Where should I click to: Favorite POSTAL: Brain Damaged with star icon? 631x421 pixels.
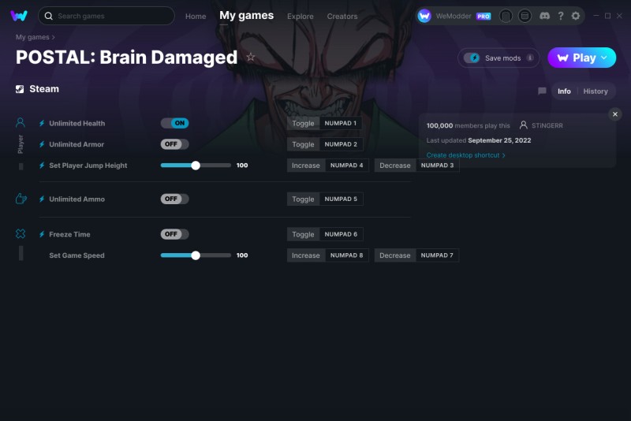coord(251,57)
